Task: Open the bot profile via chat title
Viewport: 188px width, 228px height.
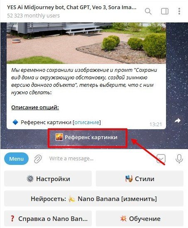Action: point(72,7)
